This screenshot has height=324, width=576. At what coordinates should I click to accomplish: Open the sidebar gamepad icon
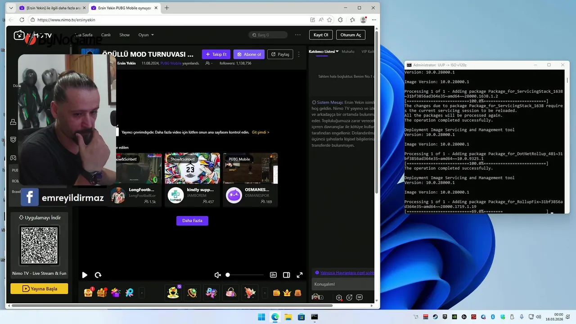(13, 158)
